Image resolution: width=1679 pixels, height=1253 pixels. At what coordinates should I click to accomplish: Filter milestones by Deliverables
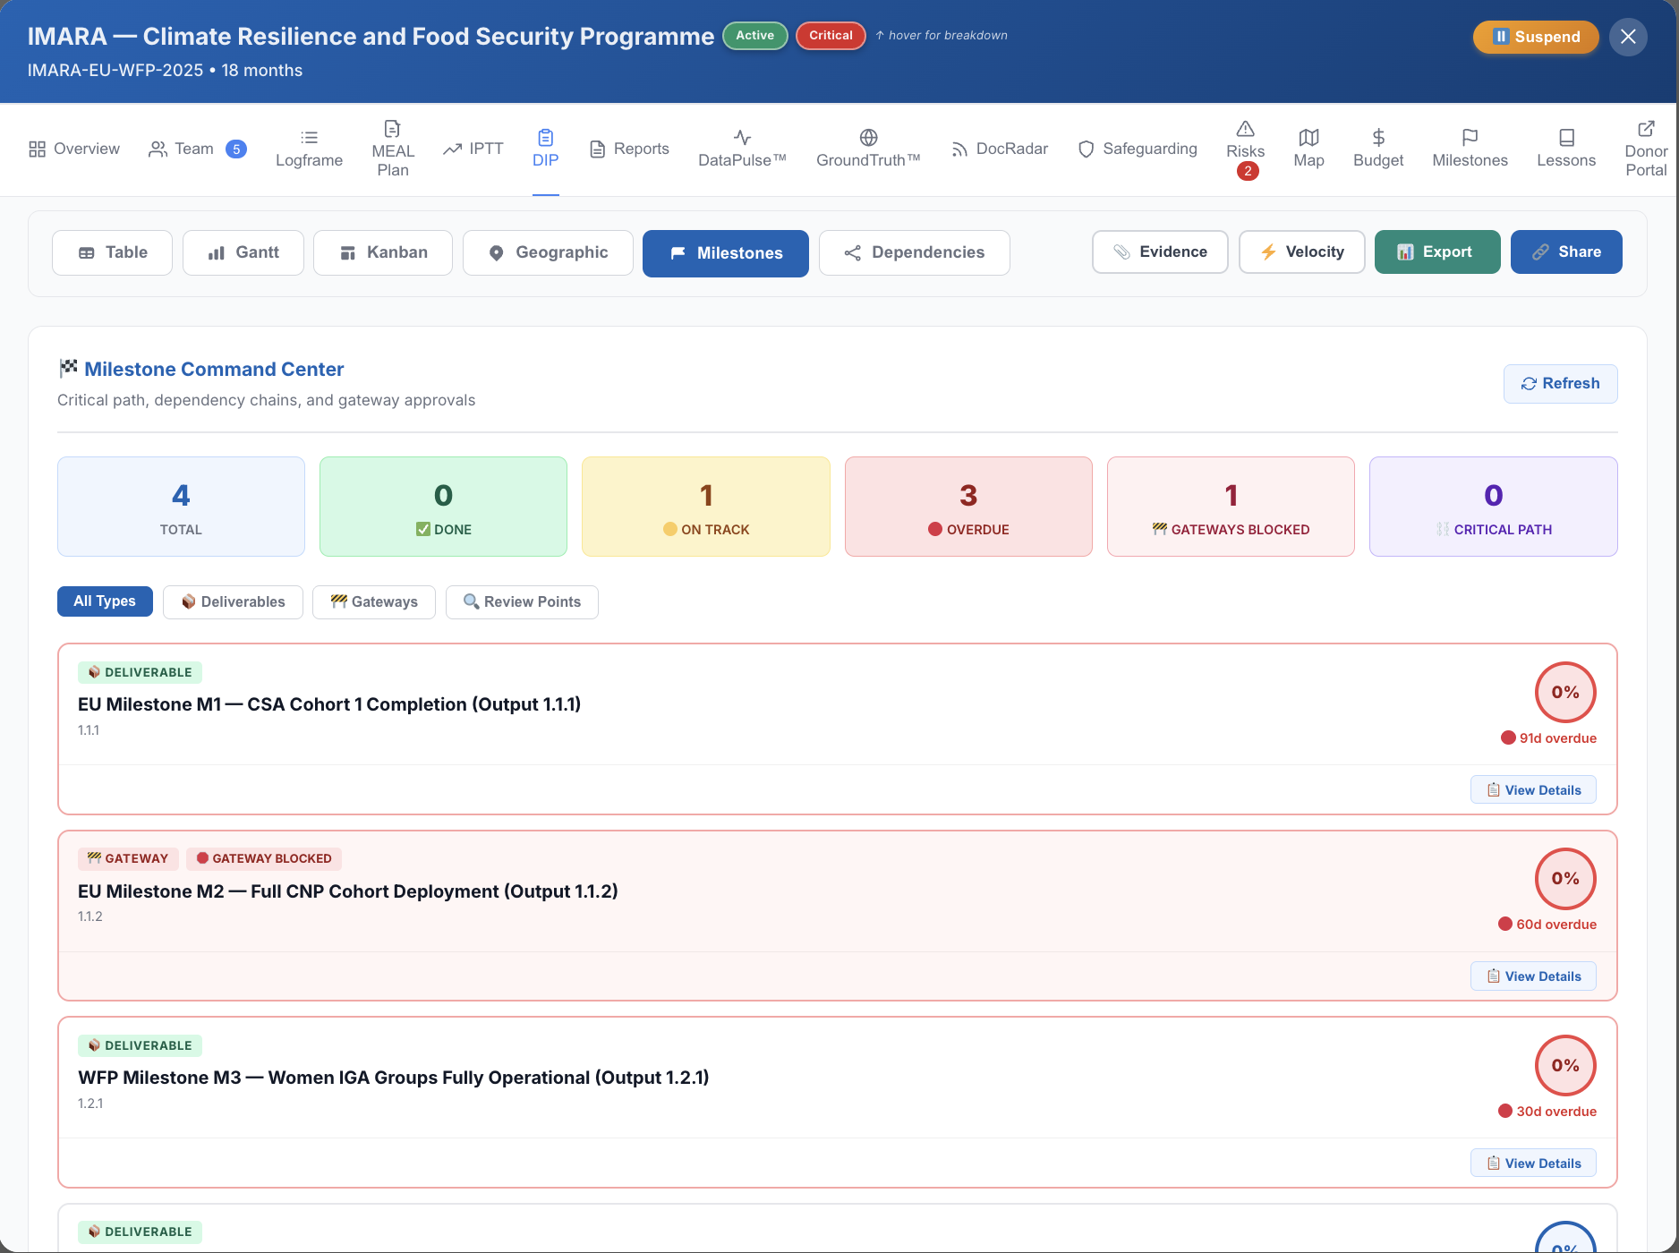point(233,601)
